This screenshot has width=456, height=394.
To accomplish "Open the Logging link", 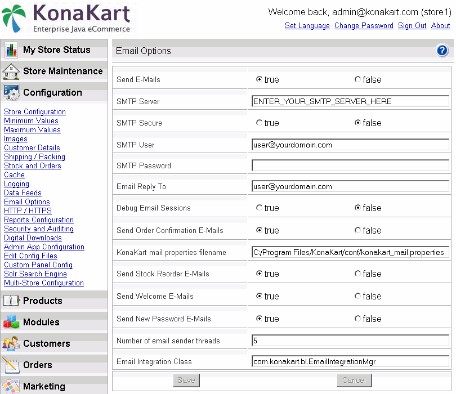I will 16,183.
